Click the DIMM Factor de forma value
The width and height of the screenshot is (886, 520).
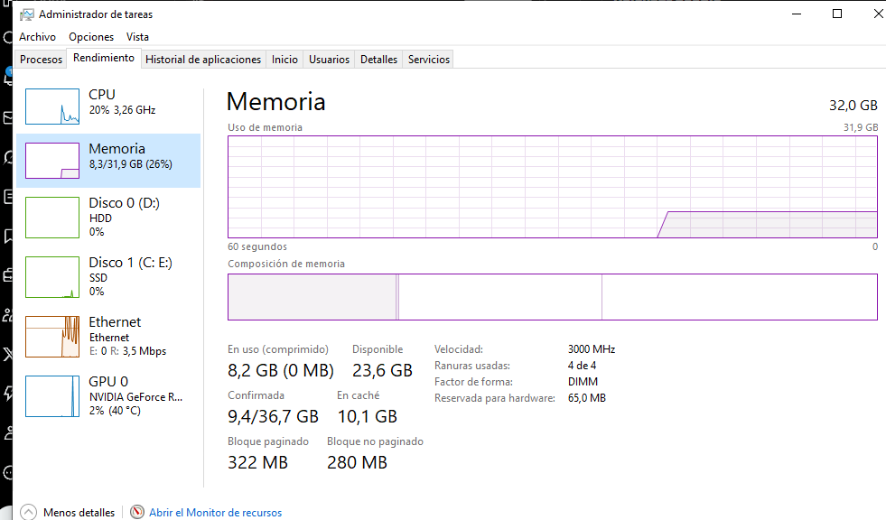(x=583, y=382)
